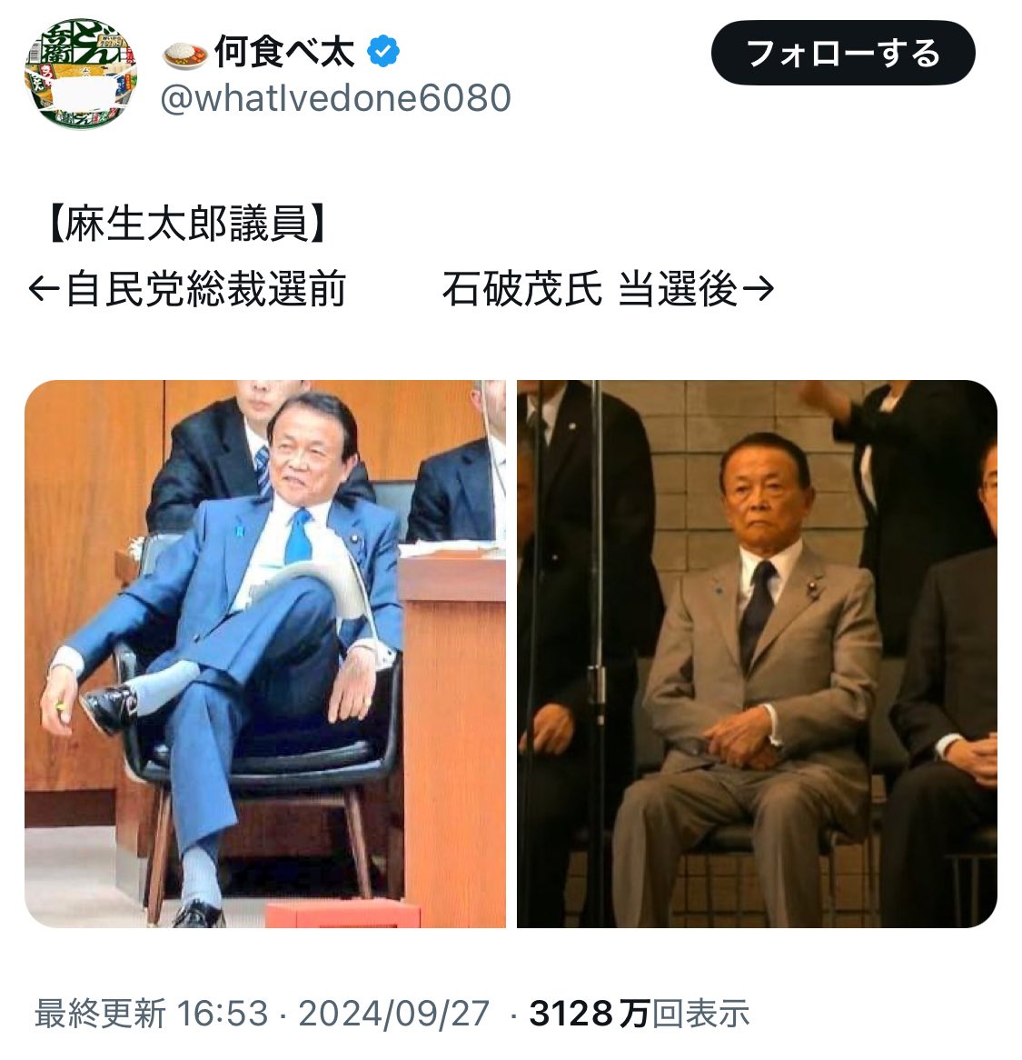Open the left photo of blue-suited man
This screenshot has width=1022, height=1060.
[x=265, y=654]
